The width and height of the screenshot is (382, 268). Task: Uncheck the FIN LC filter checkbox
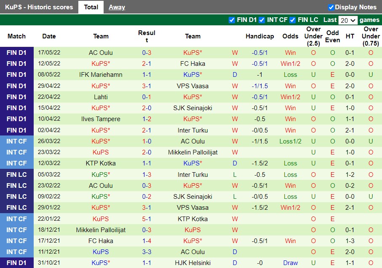click(x=292, y=20)
